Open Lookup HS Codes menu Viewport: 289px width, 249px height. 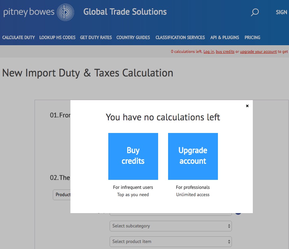point(57,38)
